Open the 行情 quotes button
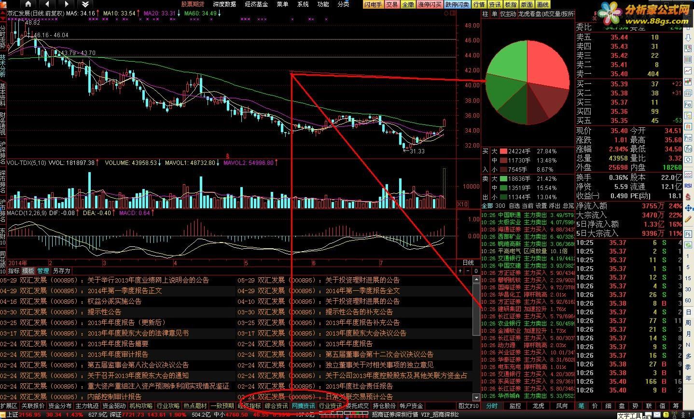Viewport: 694px width, 419px height. [479, 4]
